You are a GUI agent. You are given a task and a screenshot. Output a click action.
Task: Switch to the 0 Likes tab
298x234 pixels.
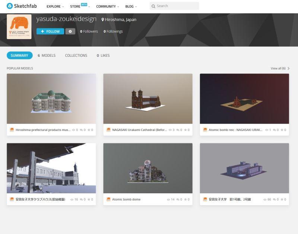coord(103,55)
